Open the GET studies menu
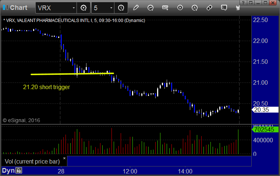Viewport: 280px width, 176px height. tap(165, 8)
